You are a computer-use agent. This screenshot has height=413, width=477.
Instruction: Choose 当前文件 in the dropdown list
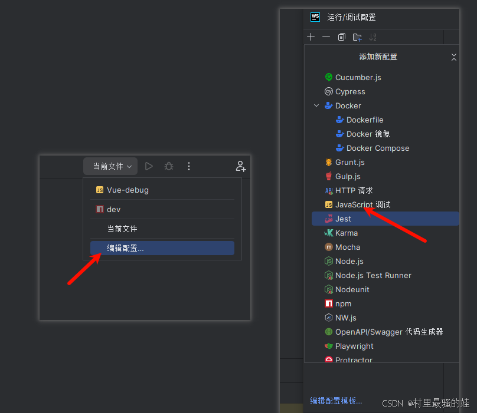(162, 229)
